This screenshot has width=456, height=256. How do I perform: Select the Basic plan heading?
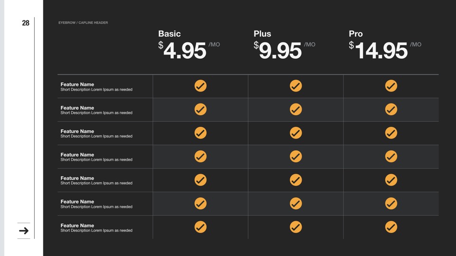point(170,34)
